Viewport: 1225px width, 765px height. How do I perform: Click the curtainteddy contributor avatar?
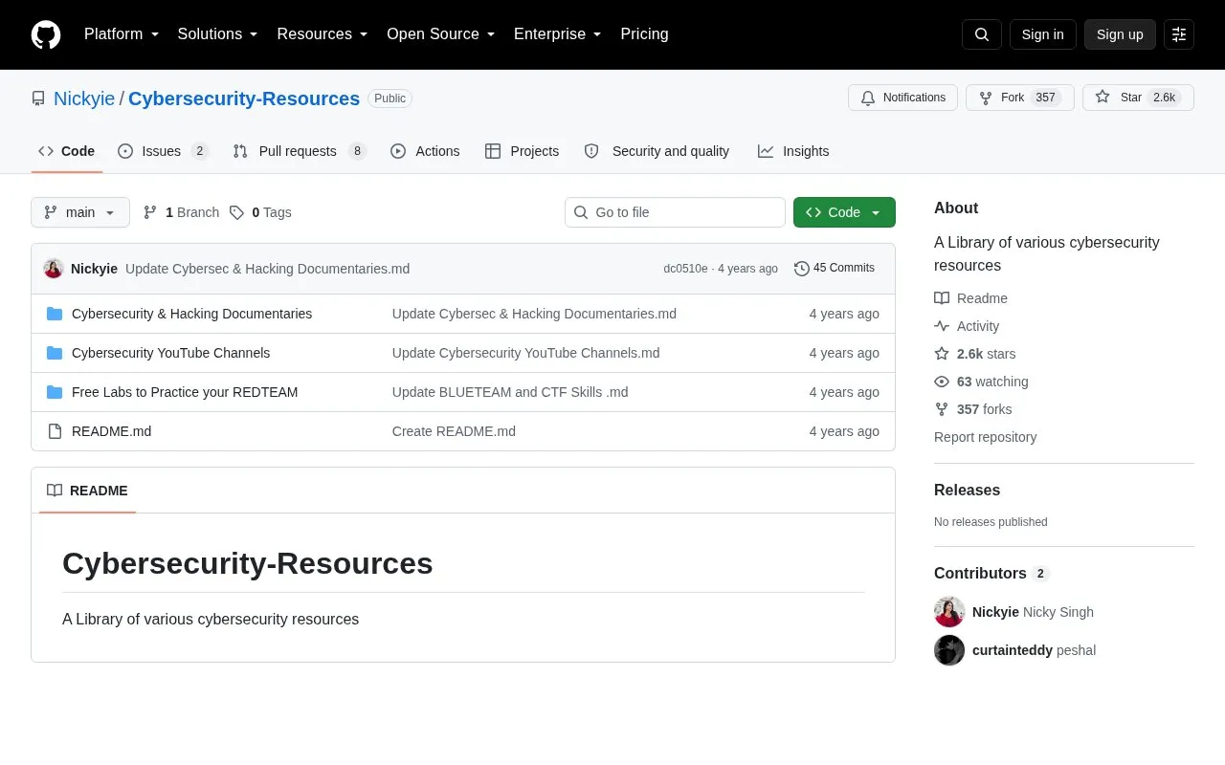(949, 650)
